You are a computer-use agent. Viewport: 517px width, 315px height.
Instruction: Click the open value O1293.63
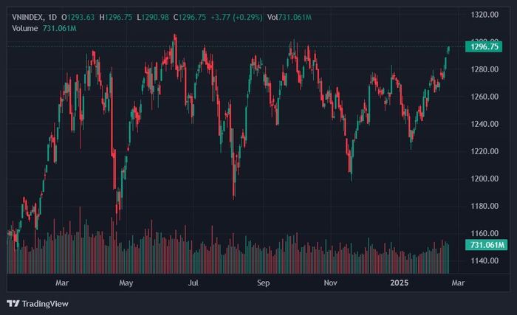click(x=78, y=17)
